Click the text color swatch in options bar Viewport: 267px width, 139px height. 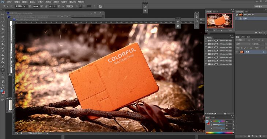(x=89, y=6)
